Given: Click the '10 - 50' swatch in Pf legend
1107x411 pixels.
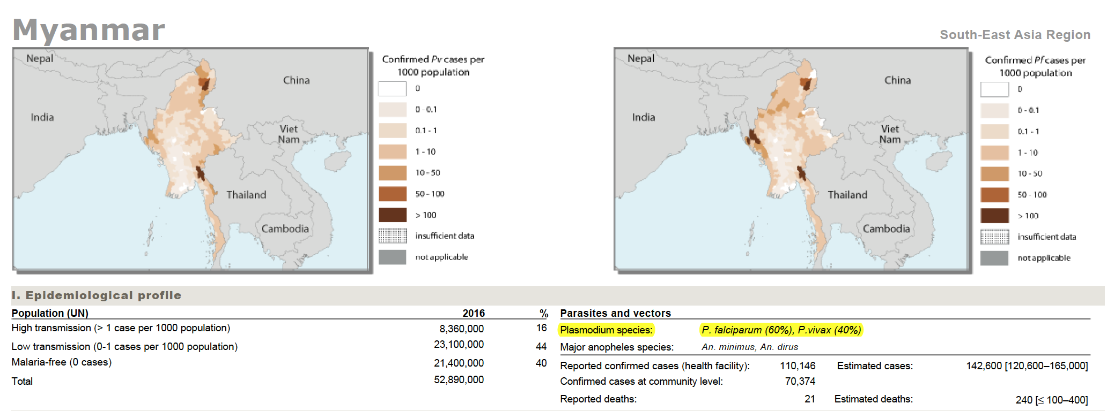Looking at the screenshot, I should 994,174.
